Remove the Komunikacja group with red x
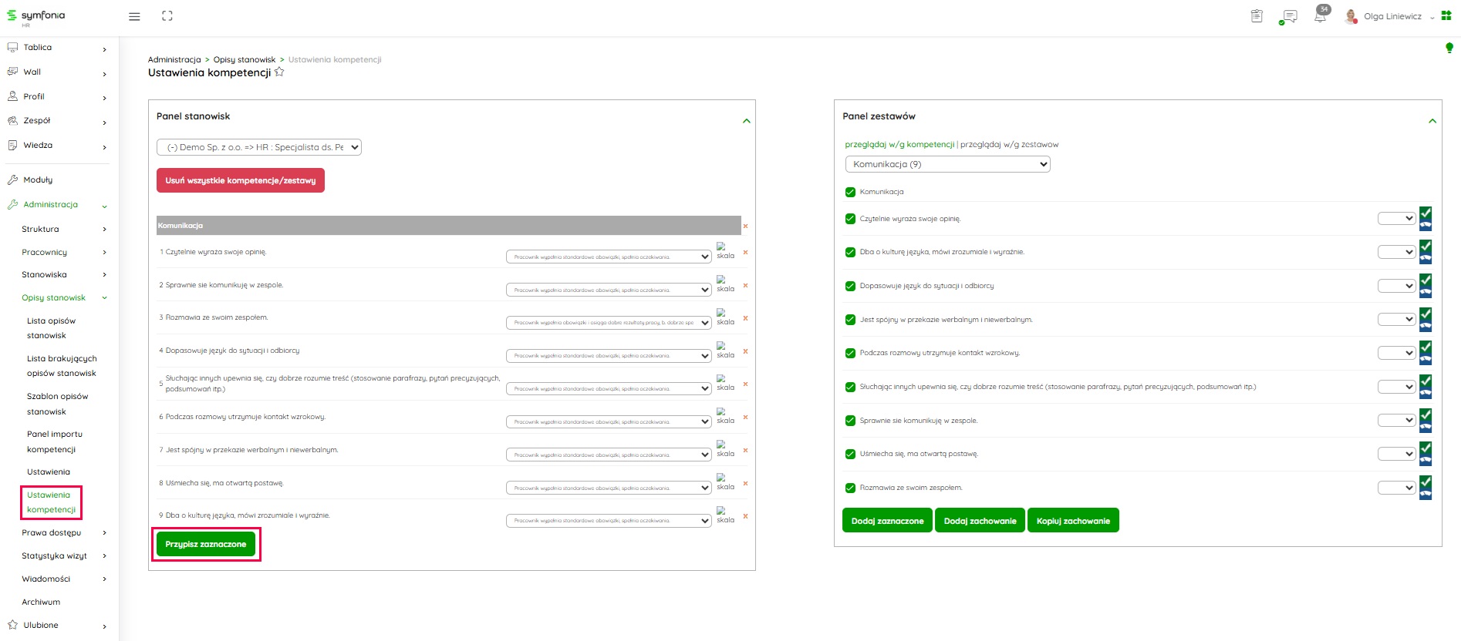Screen dimensions: 1461x641 (x=745, y=226)
